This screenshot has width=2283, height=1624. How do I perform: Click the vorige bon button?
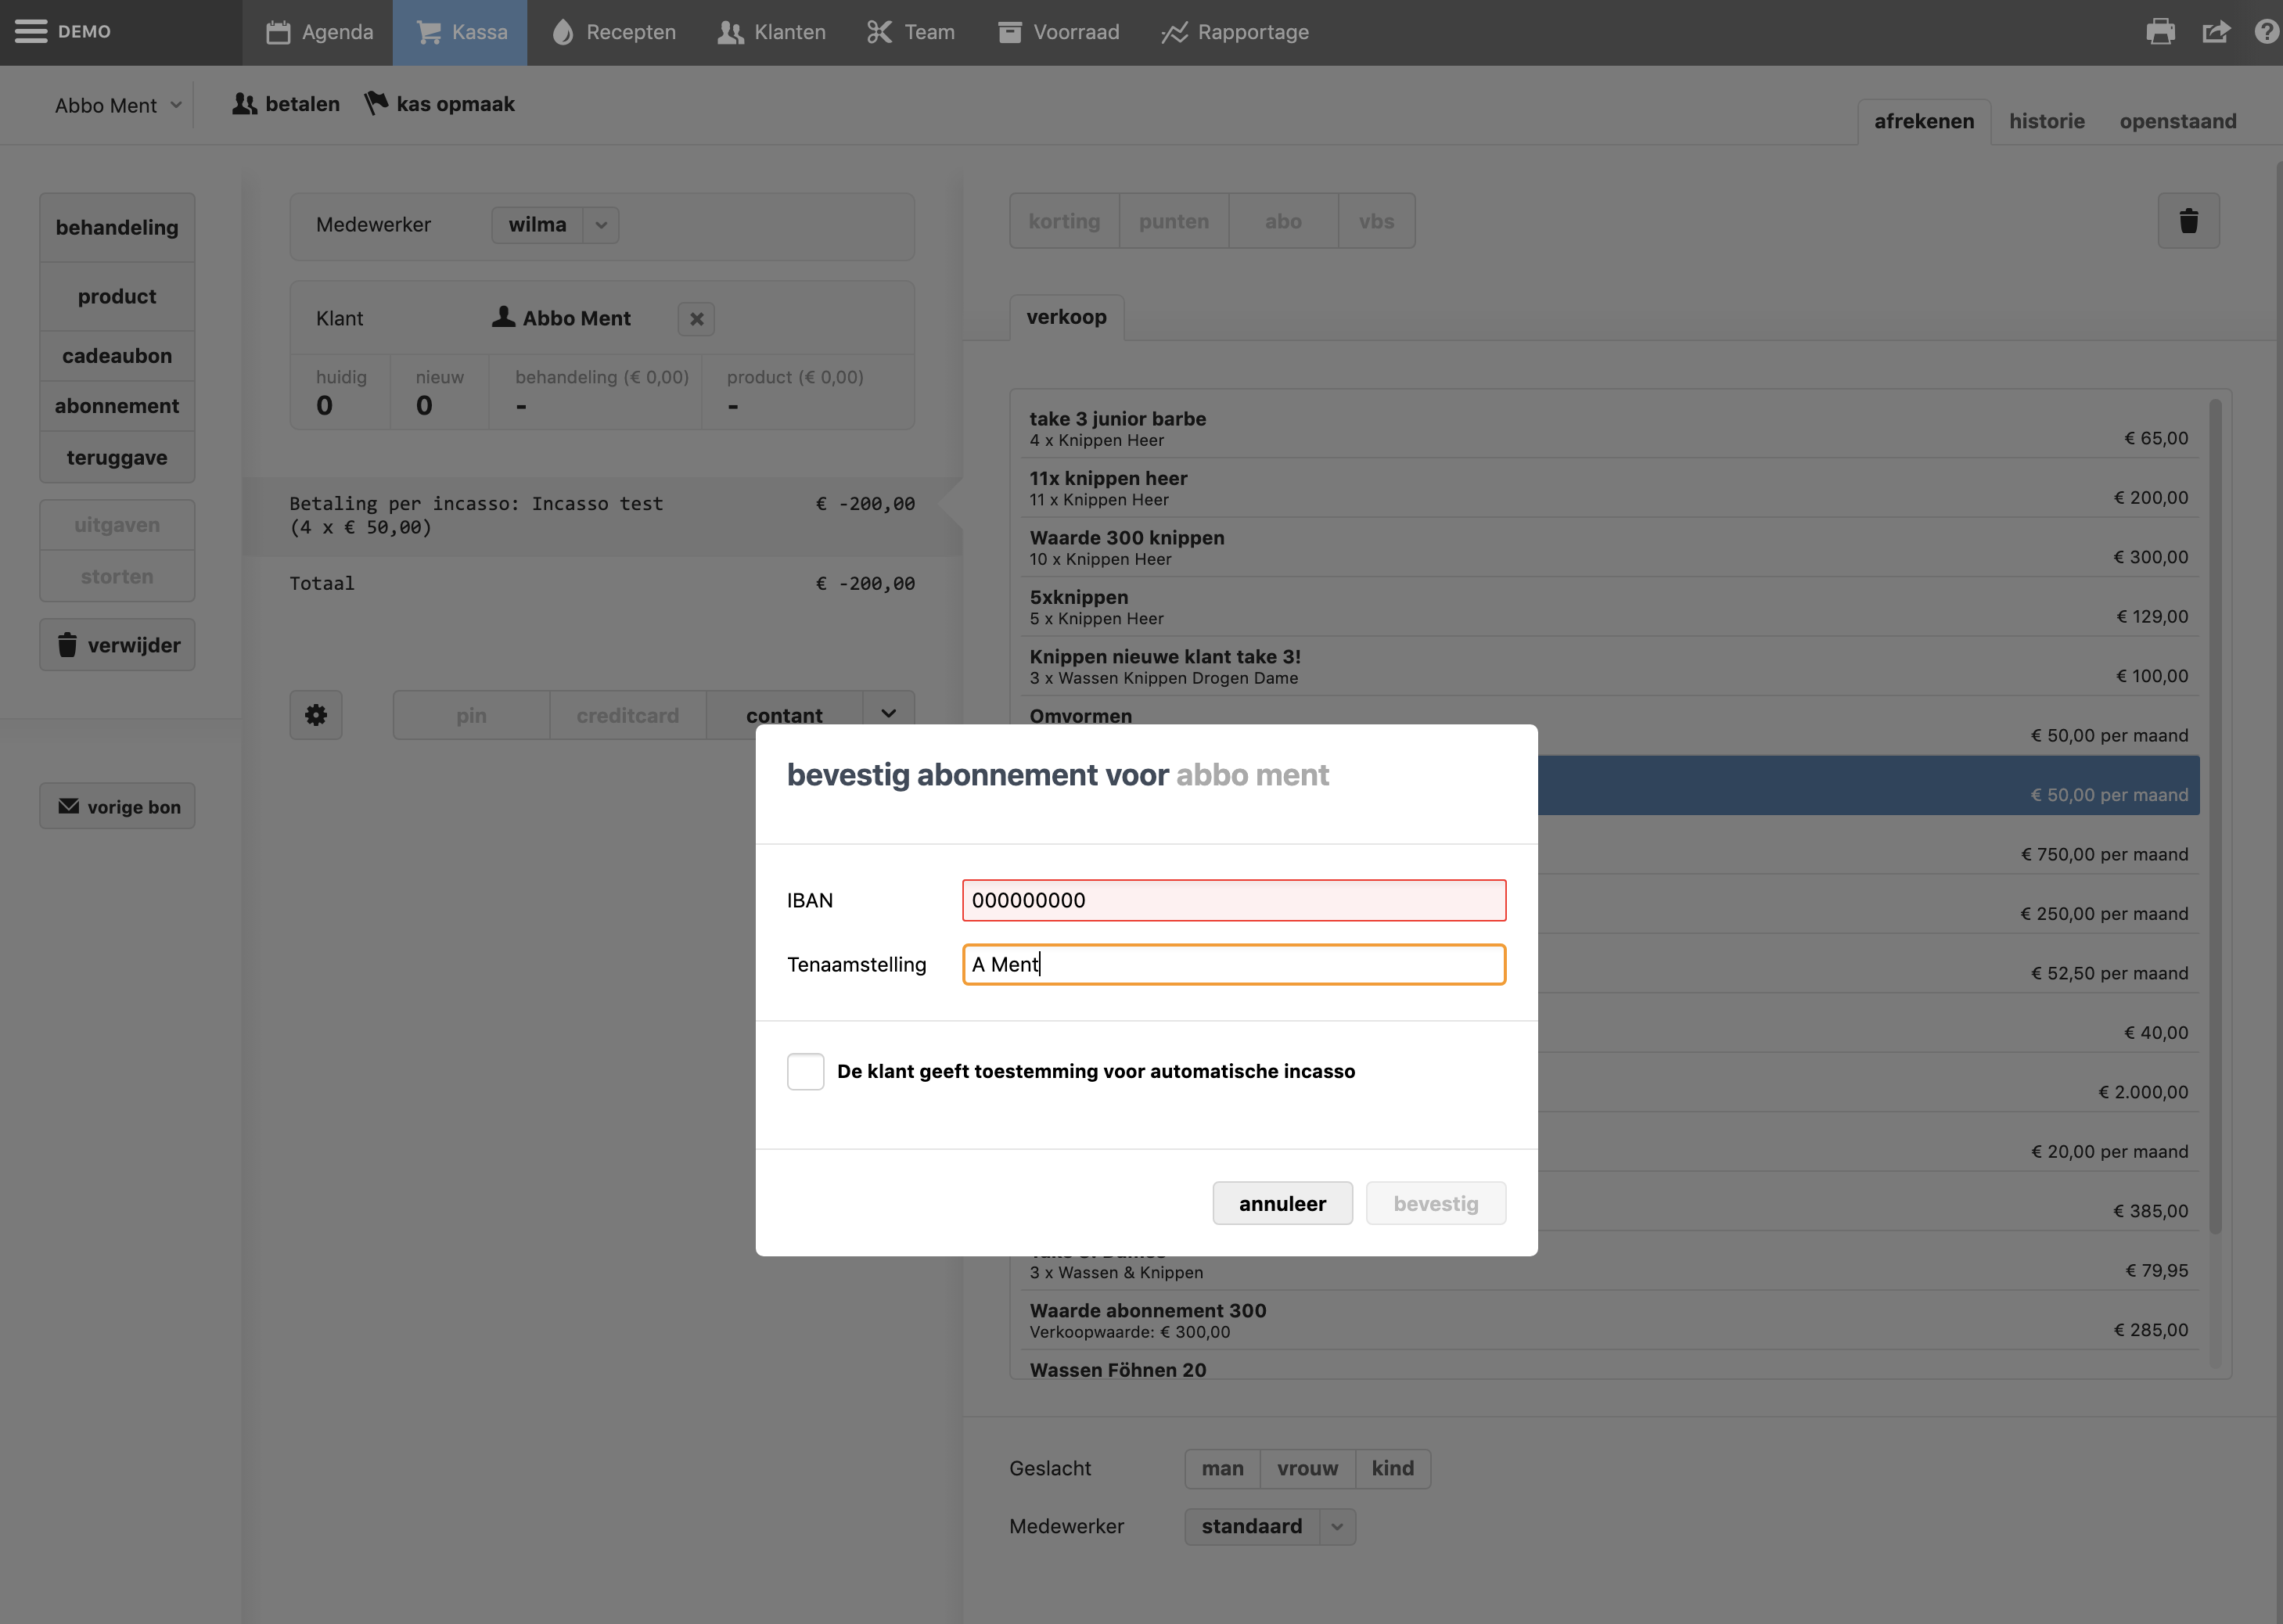pyautogui.click(x=118, y=806)
